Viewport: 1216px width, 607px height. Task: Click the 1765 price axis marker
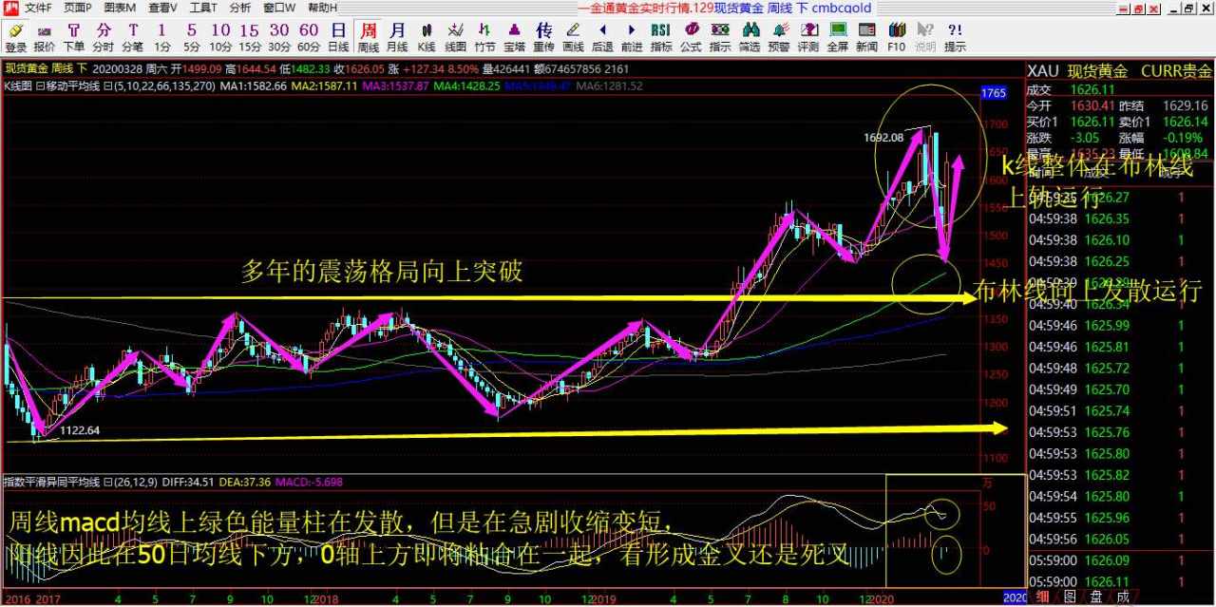[x=994, y=93]
